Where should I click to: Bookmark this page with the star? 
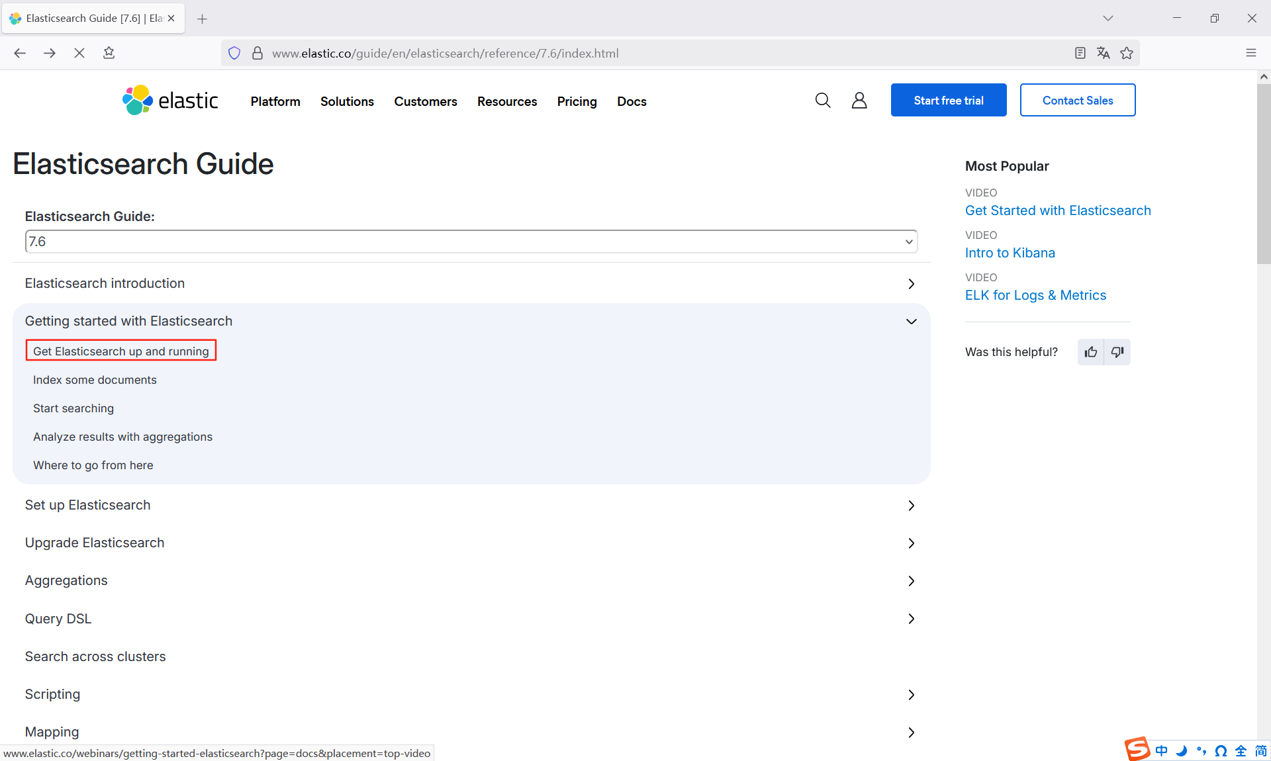point(1127,53)
